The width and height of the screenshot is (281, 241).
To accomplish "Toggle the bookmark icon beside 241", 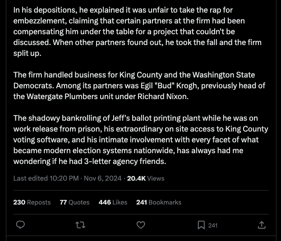I will pyautogui.click(x=201, y=225).
